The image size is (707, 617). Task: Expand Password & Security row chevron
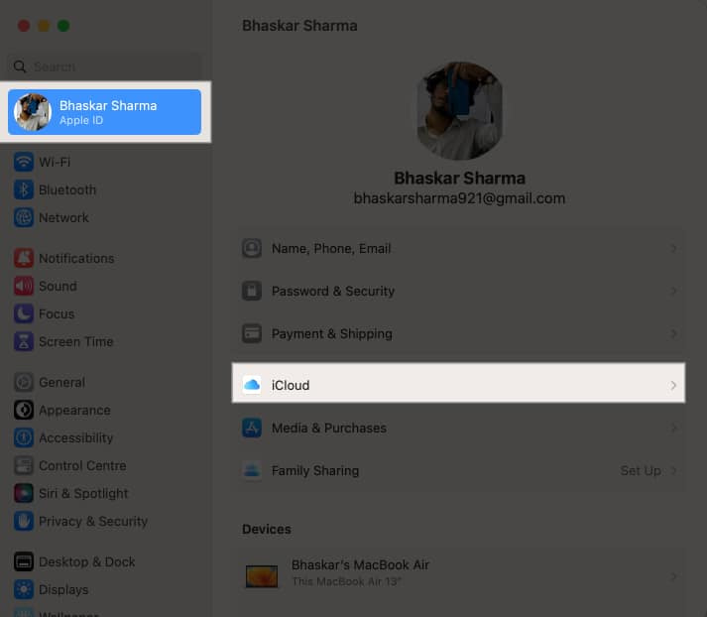(x=673, y=292)
